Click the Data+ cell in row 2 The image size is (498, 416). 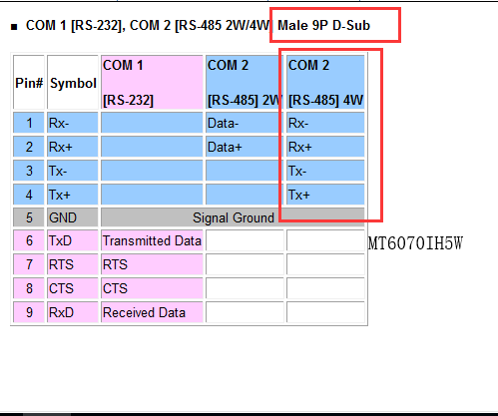pyautogui.click(x=245, y=147)
